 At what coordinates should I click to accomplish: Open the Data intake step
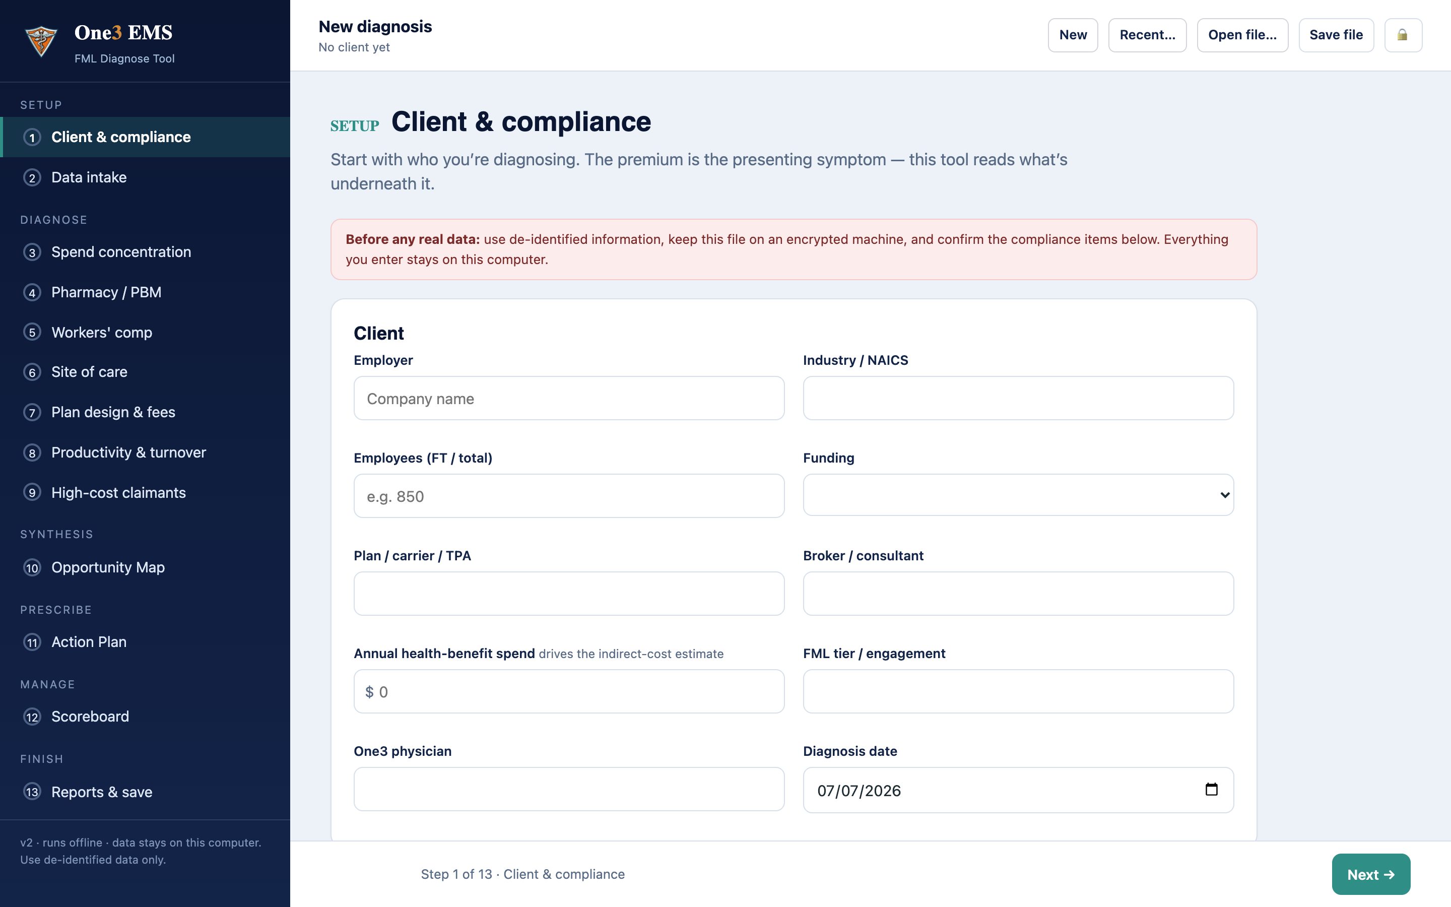point(145,177)
